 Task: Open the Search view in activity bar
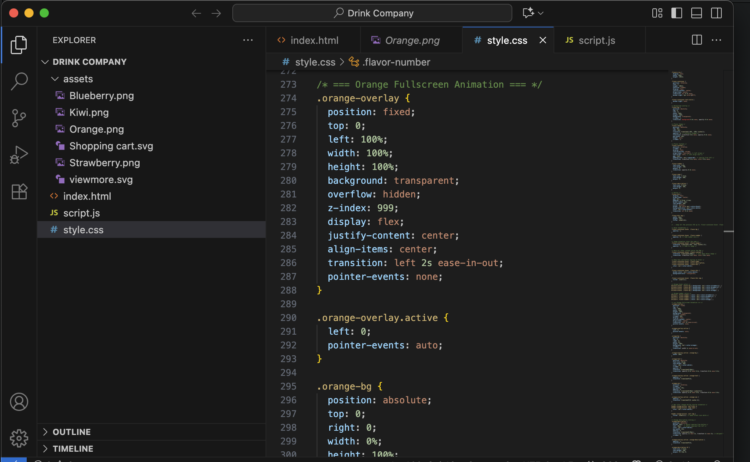[x=19, y=81]
